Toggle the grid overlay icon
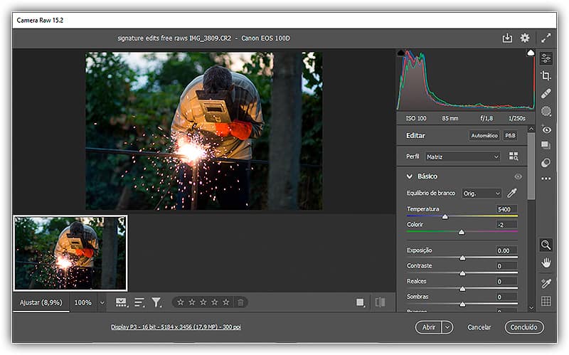The image size is (569, 355). click(x=546, y=301)
